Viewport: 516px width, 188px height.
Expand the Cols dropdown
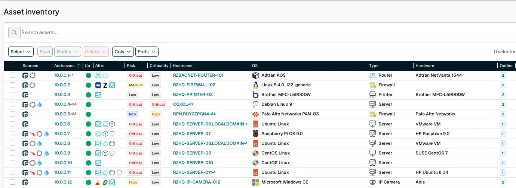pos(123,52)
